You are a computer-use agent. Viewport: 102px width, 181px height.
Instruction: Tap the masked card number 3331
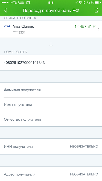[19, 32]
